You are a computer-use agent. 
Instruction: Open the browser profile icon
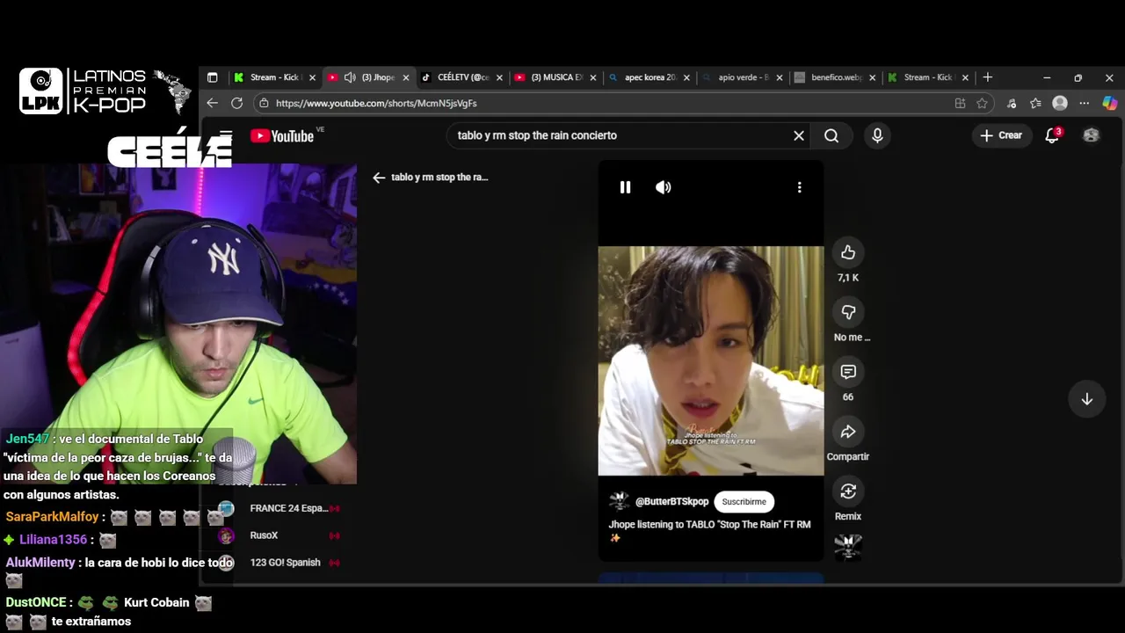coord(1060,103)
